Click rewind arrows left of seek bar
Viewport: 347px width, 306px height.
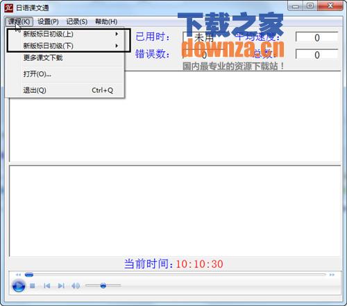pyautogui.click(x=18, y=275)
